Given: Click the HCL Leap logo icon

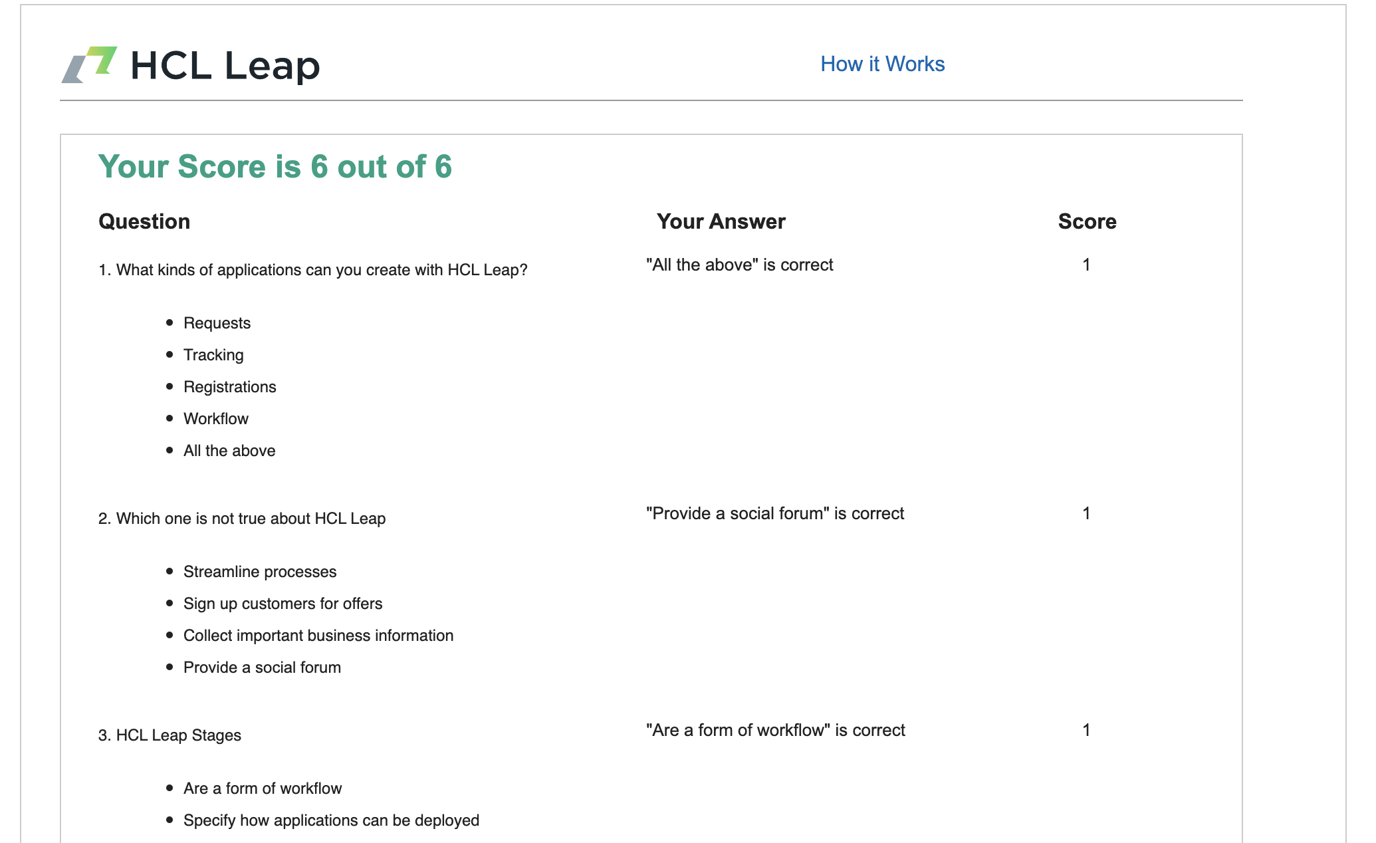Looking at the screenshot, I should point(89,64).
